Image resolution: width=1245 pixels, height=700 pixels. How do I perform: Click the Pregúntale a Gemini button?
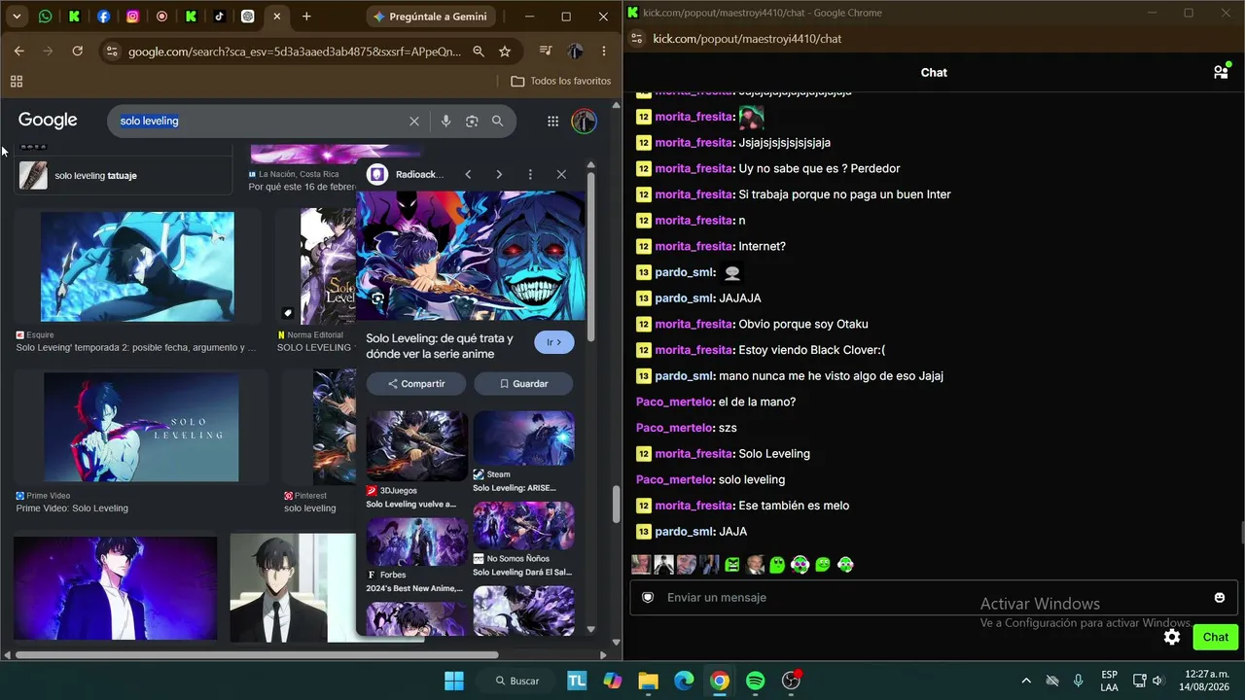429,17
